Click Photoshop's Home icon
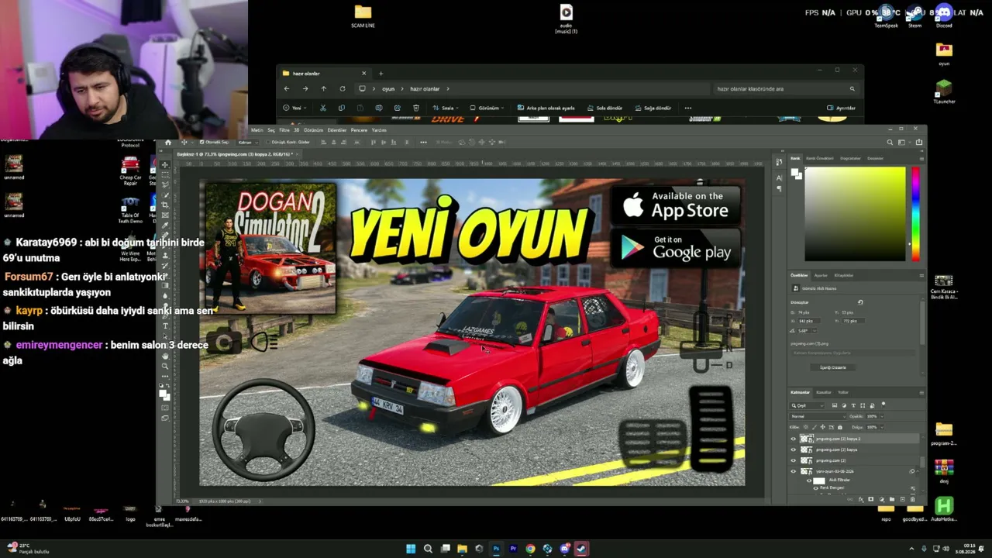992x558 pixels. click(168, 143)
